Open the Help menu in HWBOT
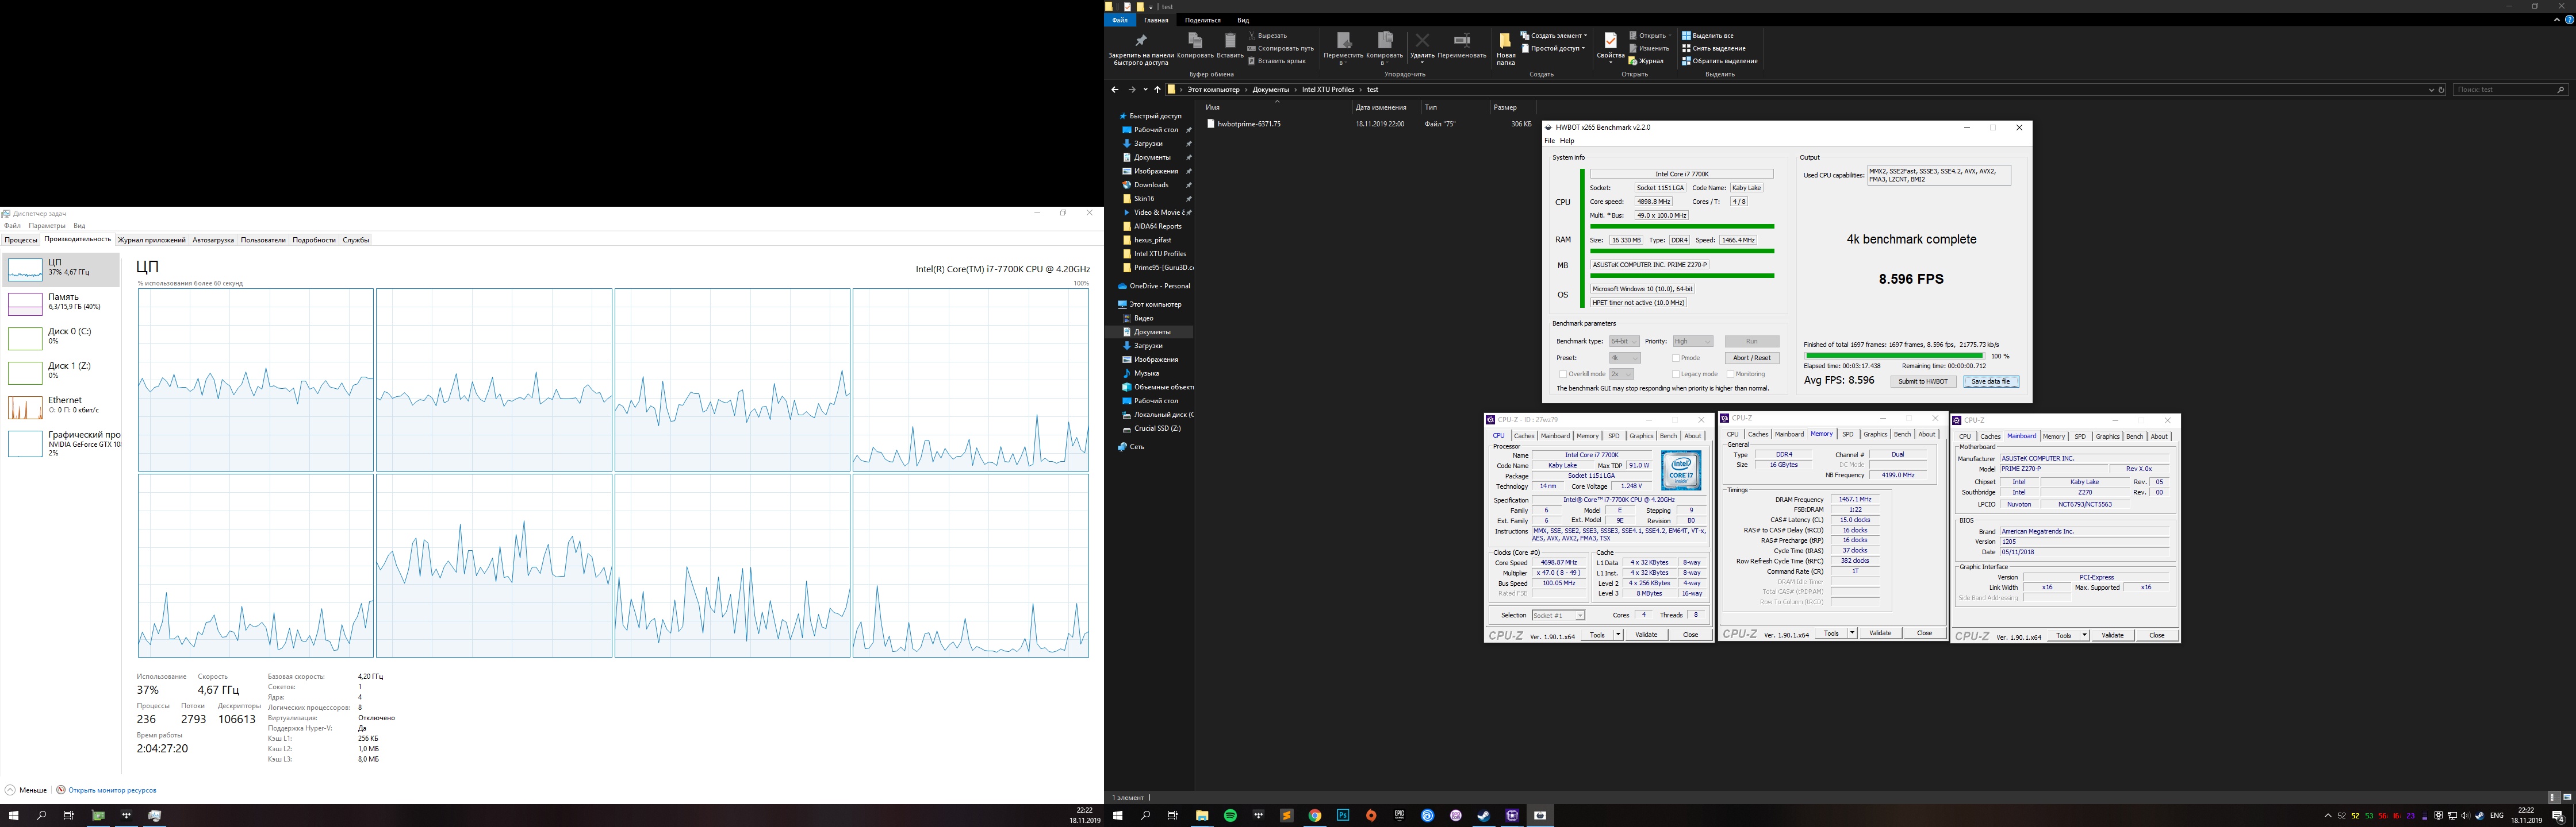This screenshot has width=2576, height=827. pos(1567,141)
